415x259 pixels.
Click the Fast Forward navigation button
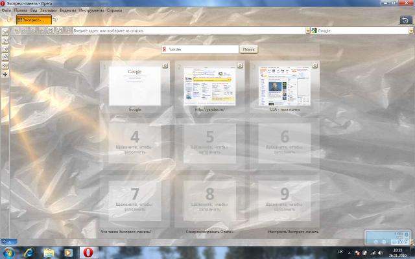tap(34, 30)
